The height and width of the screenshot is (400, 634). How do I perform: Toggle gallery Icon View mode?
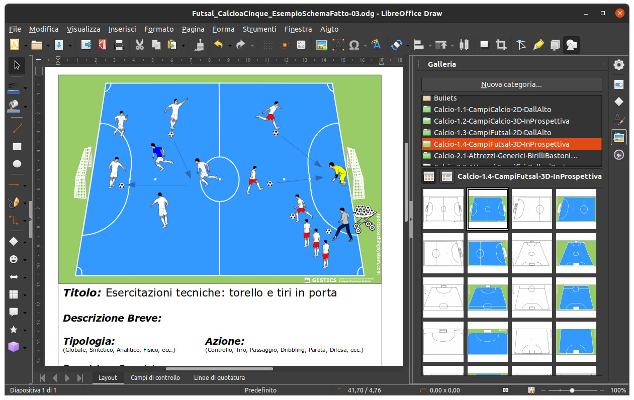(429, 176)
